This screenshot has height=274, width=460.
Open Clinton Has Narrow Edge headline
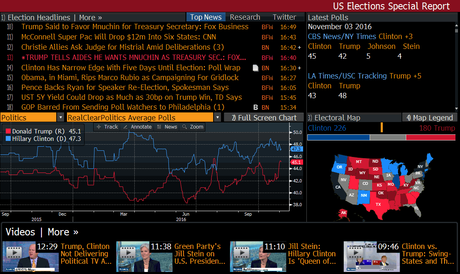(131, 68)
